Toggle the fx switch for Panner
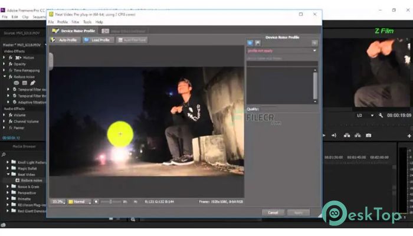 pos(11,128)
